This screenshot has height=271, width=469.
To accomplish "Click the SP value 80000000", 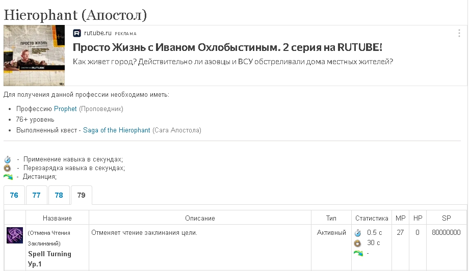I will (x=446, y=232).
